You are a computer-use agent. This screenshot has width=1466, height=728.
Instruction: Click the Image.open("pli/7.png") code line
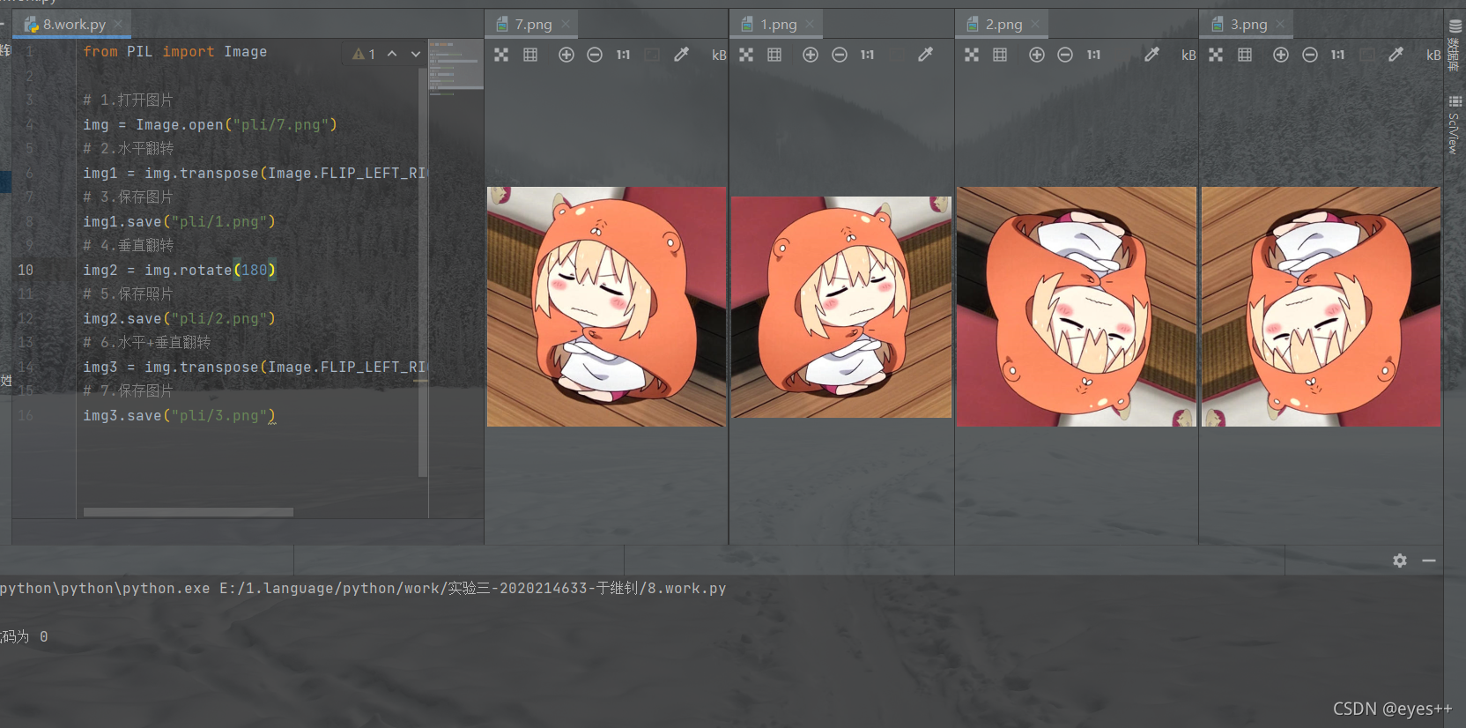pyautogui.click(x=210, y=124)
